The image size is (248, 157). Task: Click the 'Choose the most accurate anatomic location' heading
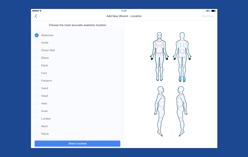tap(78, 25)
